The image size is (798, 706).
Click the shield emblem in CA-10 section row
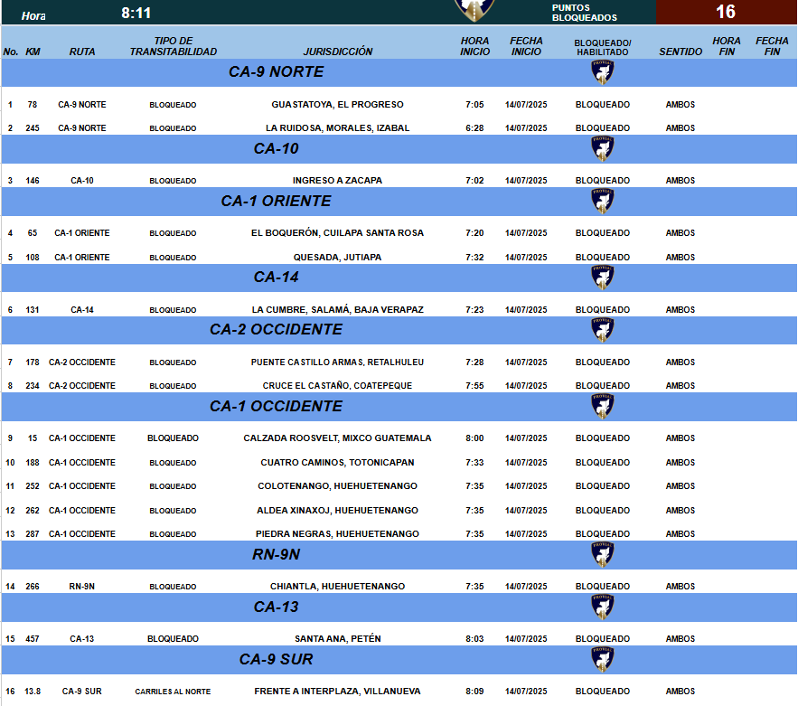tap(602, 148)
